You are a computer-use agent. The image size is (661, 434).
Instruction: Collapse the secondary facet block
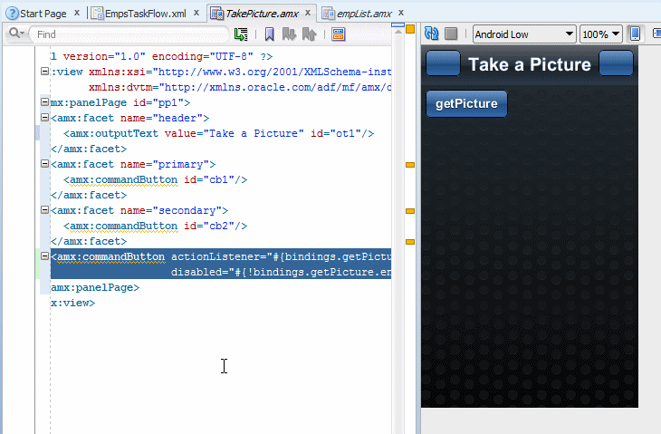(44, 209)
